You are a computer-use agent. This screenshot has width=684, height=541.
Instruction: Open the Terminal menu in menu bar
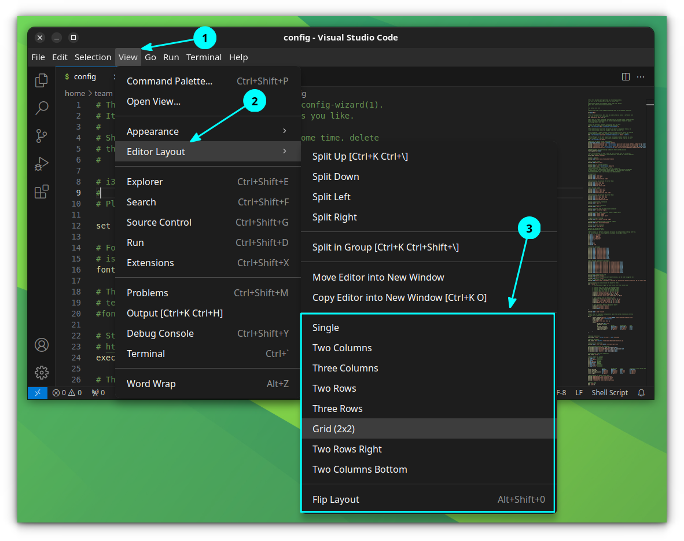(x=204, y=57)
